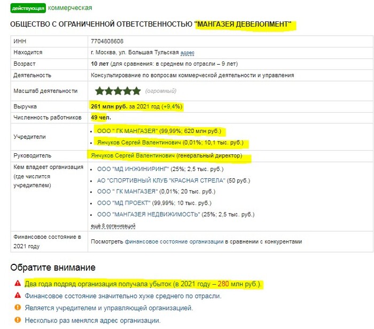Open founder Янчуков Сергей Валентинович link
Screen dimensions: 374x329
pos(139,142)
